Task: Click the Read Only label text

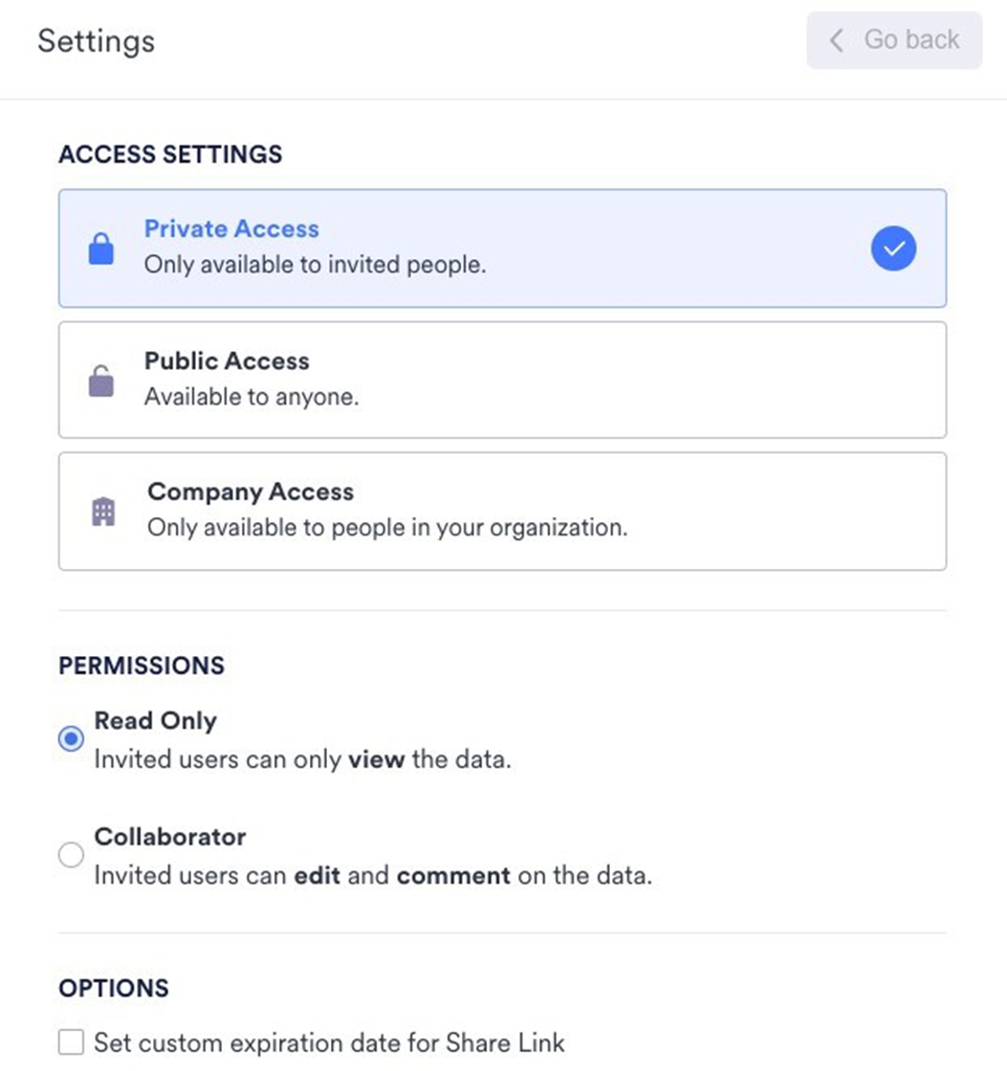Action: coord(155,721)
